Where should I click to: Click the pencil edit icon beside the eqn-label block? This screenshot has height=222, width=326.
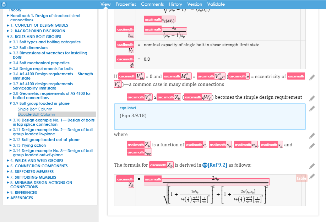coord(312,109)
